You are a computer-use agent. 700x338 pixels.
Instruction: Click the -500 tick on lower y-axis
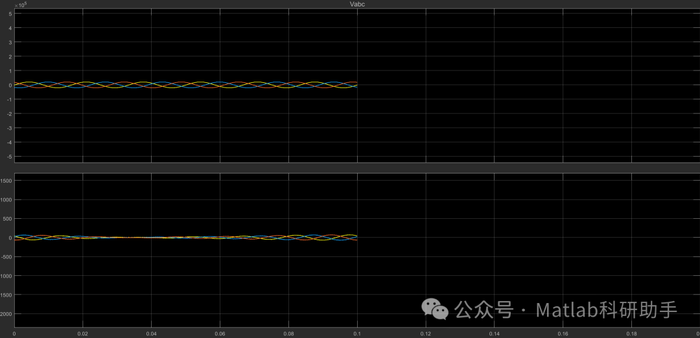click(x=6, y=257)
